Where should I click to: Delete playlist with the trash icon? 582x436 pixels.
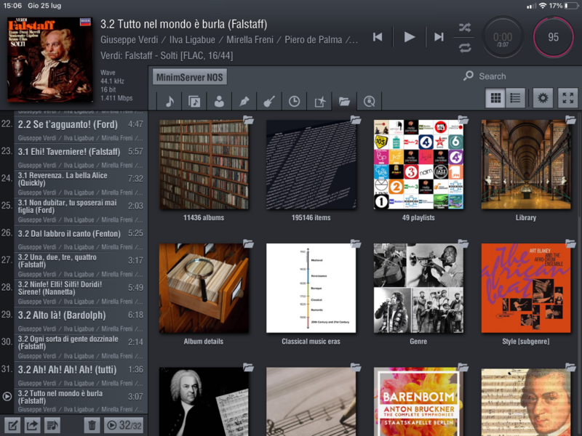[92, 425]
